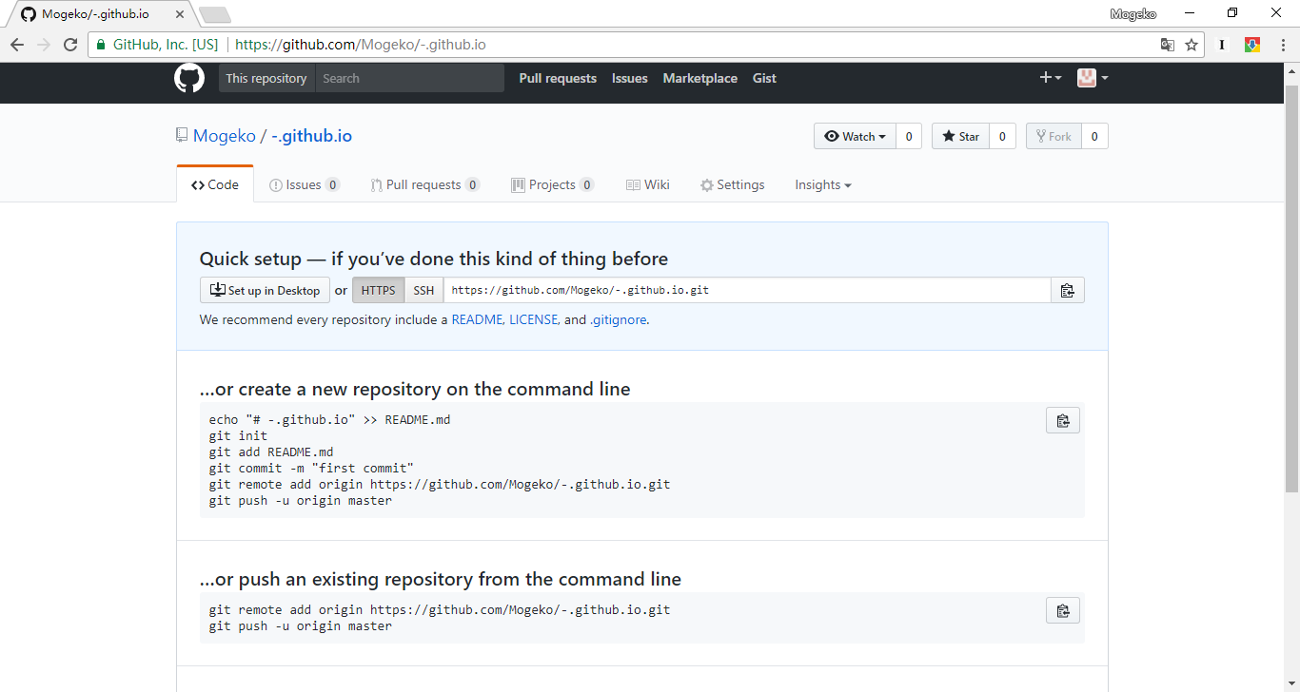Copy the new repository commands to clipboard
Image resolution: width=1300 pixels, height=692 pixels.
pos(1062,420)
